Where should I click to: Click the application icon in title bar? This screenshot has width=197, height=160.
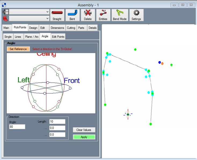tap(4, 5)
